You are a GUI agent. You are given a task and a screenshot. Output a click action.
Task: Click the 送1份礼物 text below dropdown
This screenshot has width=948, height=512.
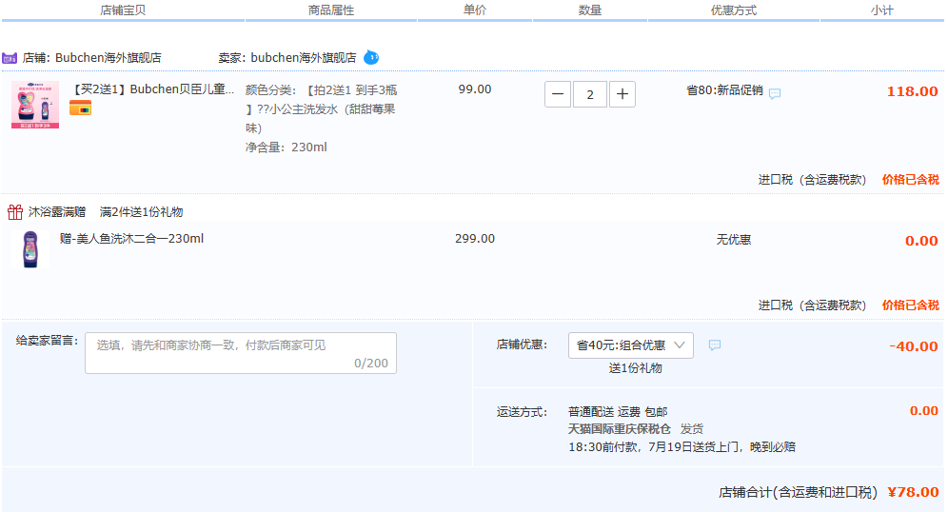point(636,368)
